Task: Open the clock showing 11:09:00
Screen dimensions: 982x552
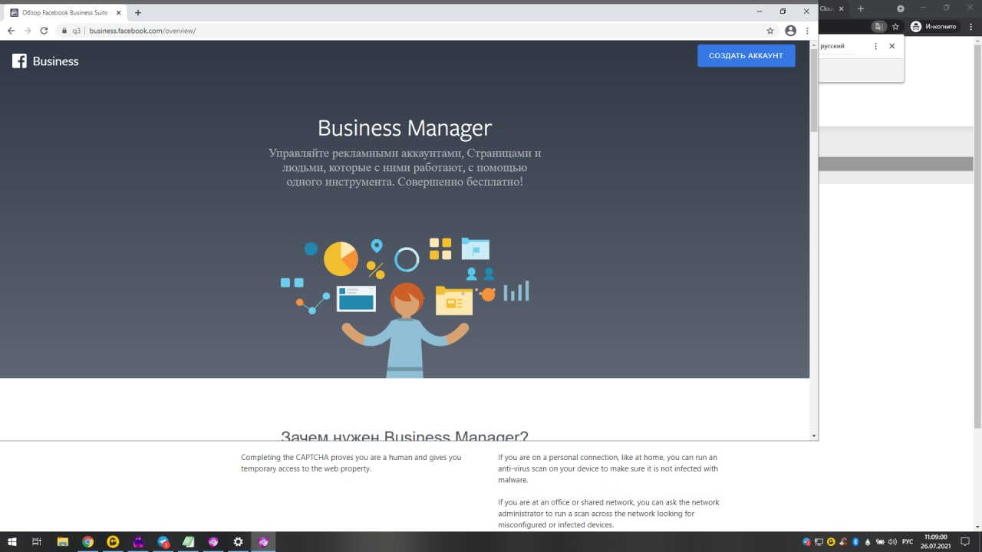Action: [x=935, y=542]
